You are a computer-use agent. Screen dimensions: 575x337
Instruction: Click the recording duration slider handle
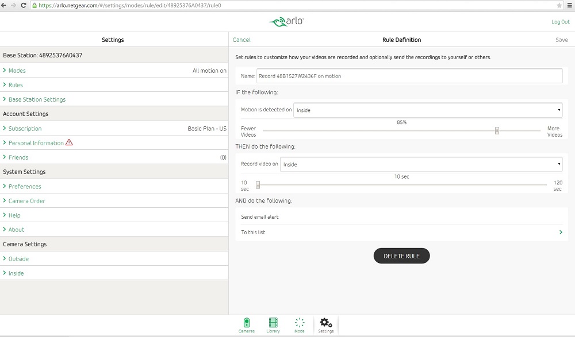click(258, 185)
